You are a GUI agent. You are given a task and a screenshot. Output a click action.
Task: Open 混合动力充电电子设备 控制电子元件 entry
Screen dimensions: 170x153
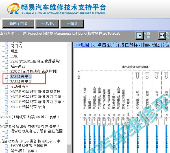[x=30, y=141]
